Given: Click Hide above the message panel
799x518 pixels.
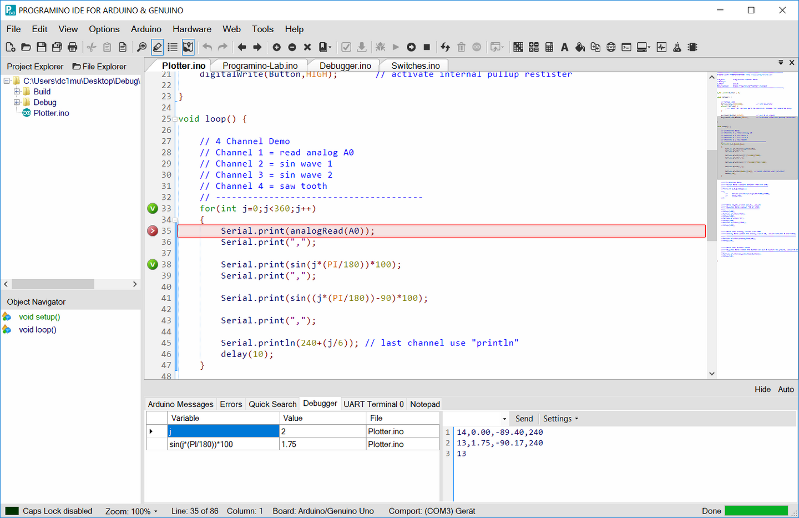Looking at the screenshot, I should pos(762,389).
